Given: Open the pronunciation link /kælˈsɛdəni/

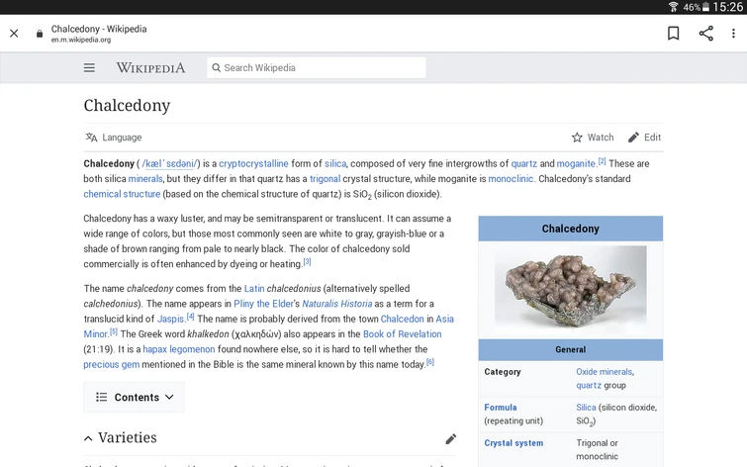Looking at the screenshot, I should tap(170, 163).
